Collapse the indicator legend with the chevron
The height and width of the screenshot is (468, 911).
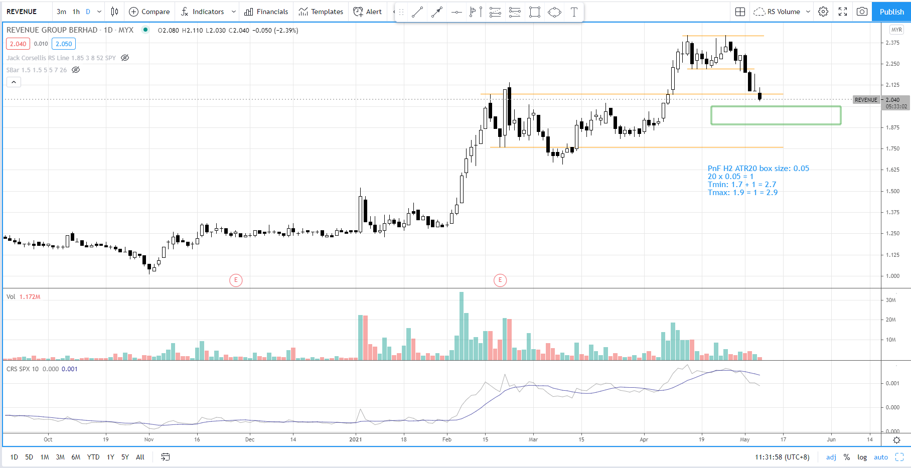14,82
